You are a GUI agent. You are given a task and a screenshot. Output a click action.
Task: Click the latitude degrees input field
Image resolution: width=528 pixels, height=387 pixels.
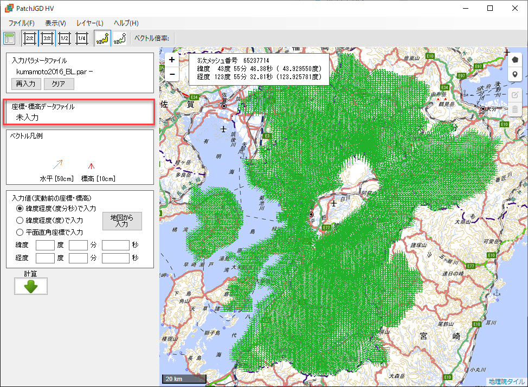(x=45, y=245)
